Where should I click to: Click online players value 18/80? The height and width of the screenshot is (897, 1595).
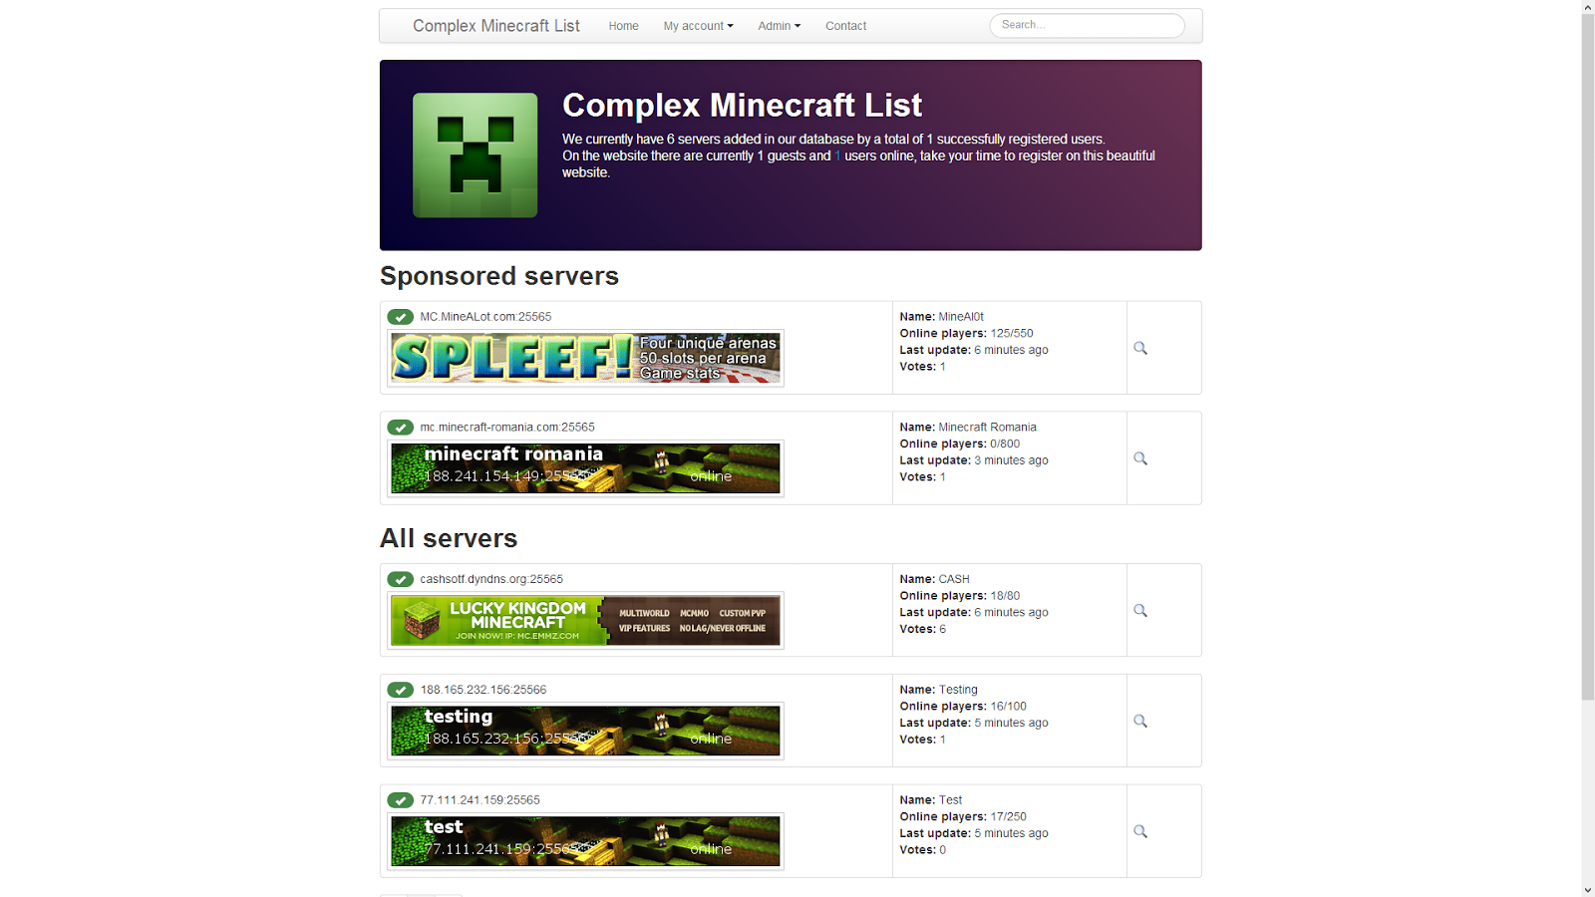(x=1005, y=596)
